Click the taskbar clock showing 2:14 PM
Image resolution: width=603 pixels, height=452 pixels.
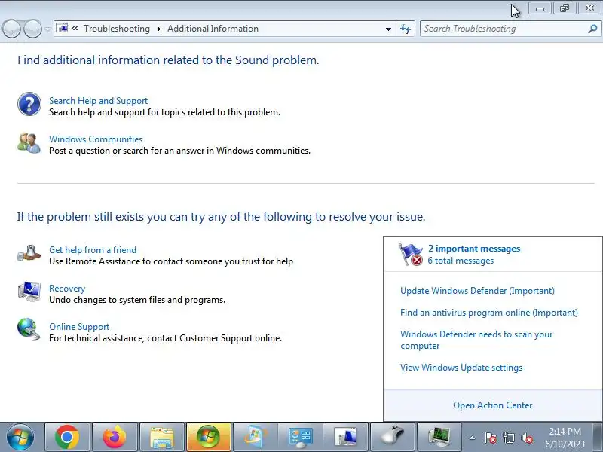point(565,438)
